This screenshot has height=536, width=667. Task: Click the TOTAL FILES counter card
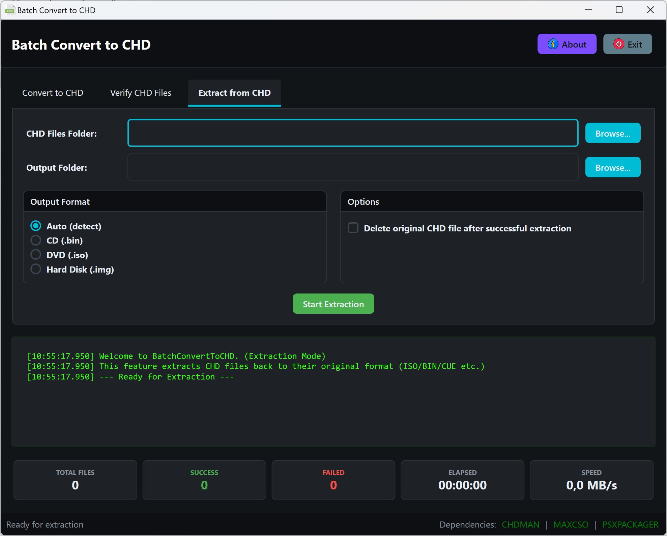(x=75, y=480)
